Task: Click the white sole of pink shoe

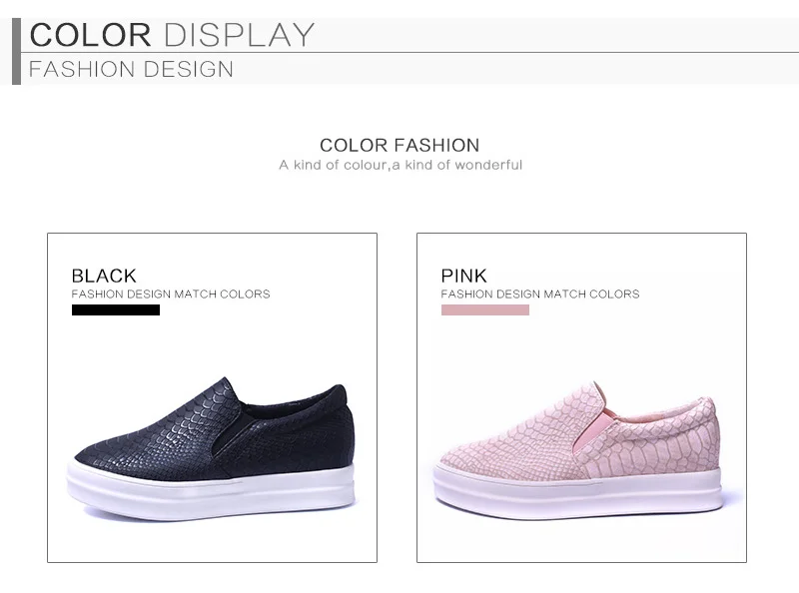Action: pyautogui.click(x=578, y=491)
